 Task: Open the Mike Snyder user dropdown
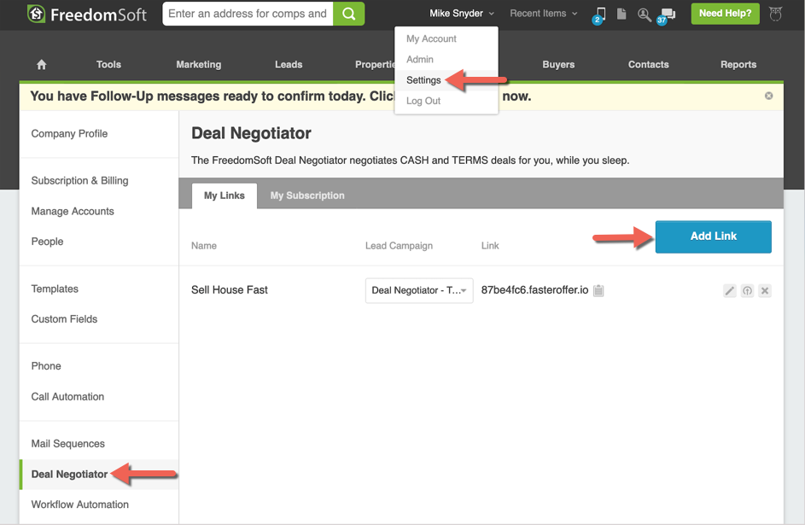tap(462, 14)
